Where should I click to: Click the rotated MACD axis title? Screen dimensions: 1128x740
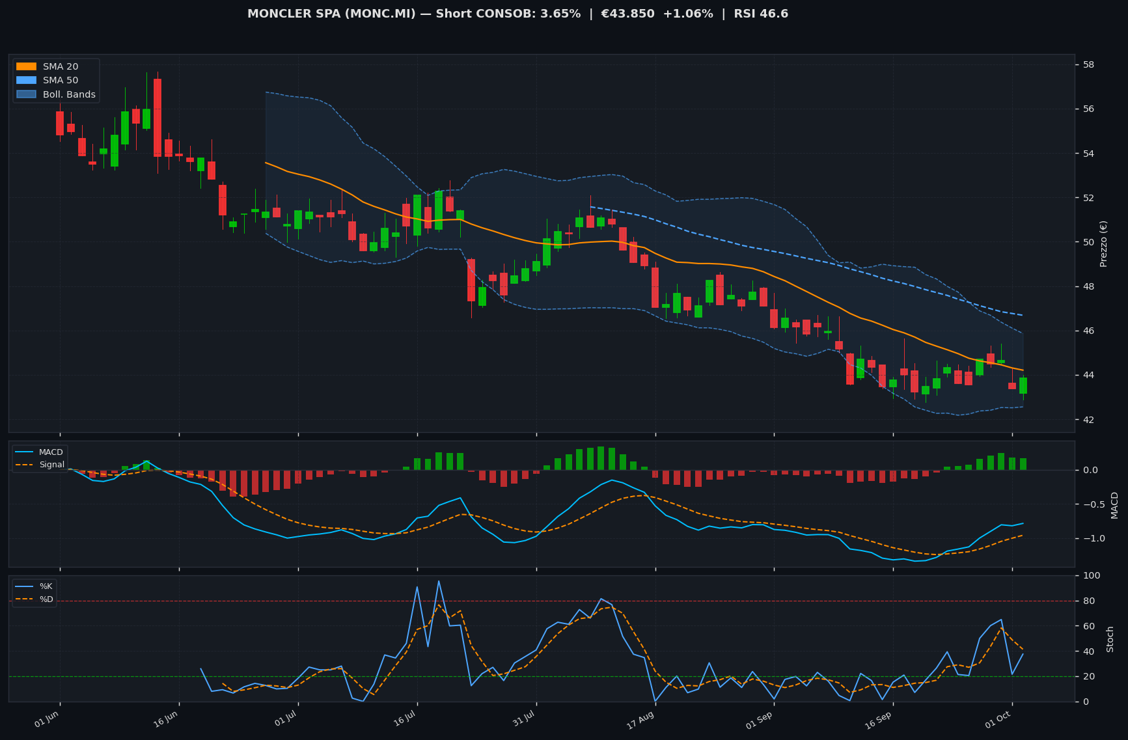coord(1114,505)
